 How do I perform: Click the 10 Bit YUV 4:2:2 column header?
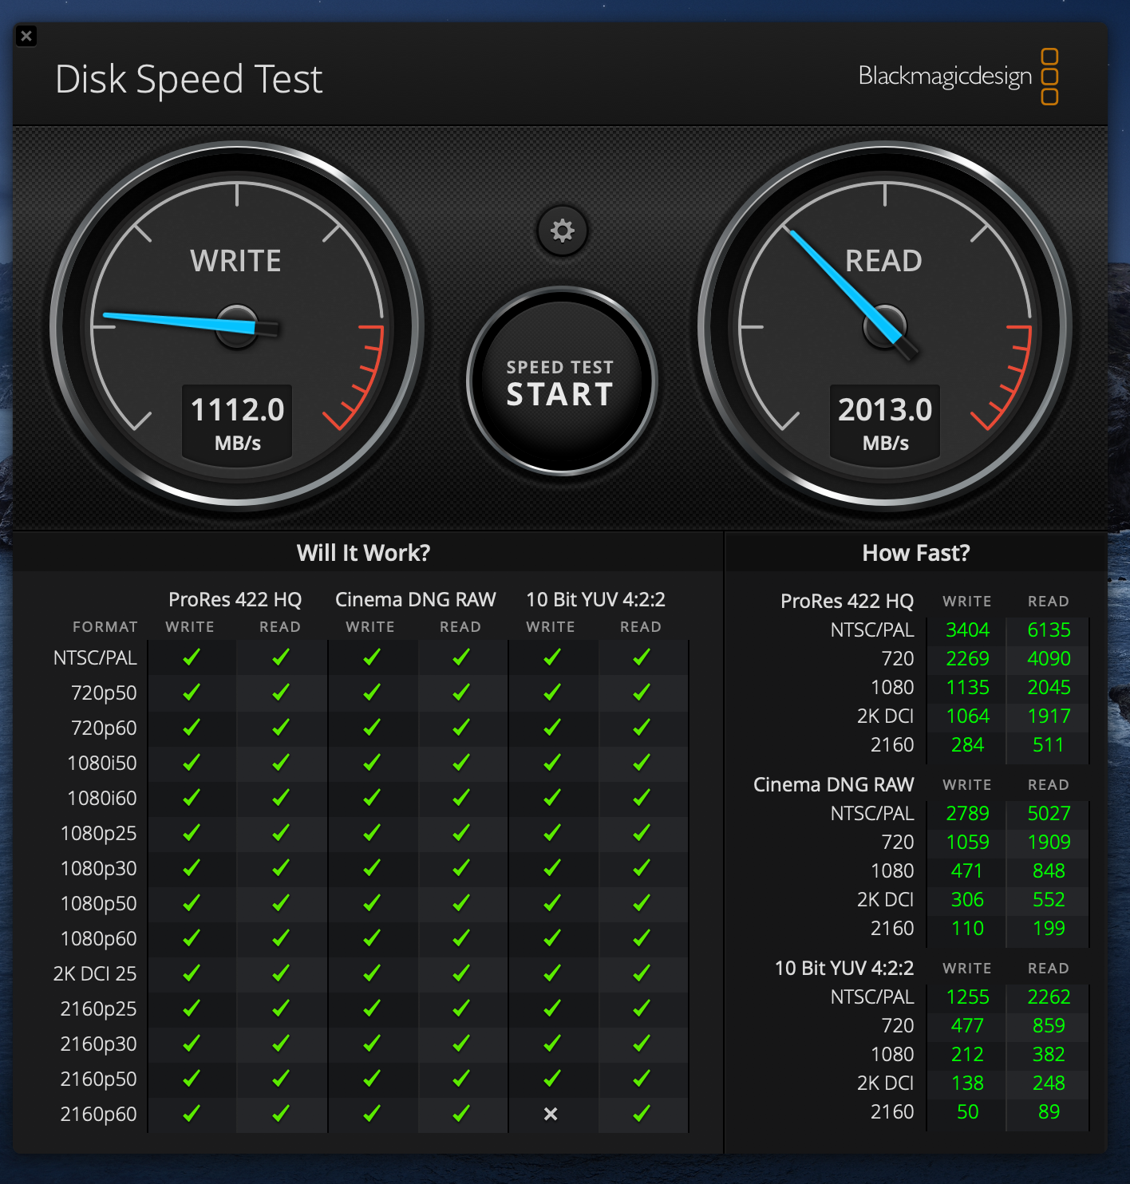pos(595,599)
